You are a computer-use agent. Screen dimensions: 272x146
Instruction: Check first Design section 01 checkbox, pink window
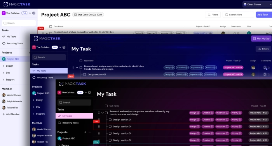(x=110, y=120)
